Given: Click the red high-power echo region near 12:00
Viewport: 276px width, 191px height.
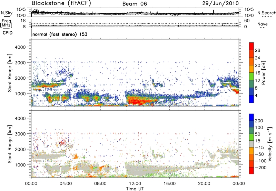Looking at the screenshot, I should [137, 102].
